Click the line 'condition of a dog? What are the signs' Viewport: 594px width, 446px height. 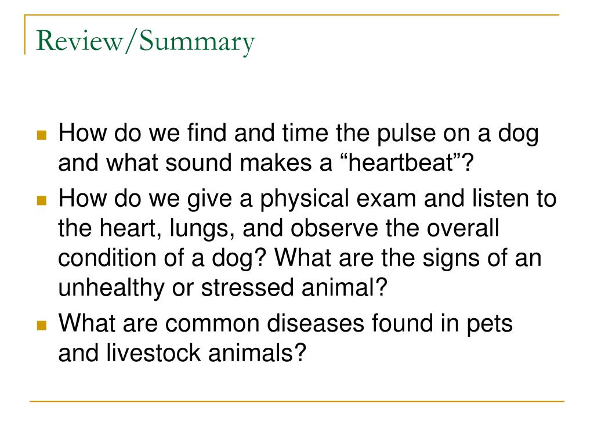(300, 258)
